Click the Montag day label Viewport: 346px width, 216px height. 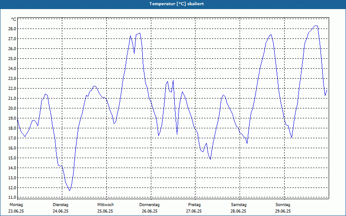pyautogui.click(x=16, y=205)
